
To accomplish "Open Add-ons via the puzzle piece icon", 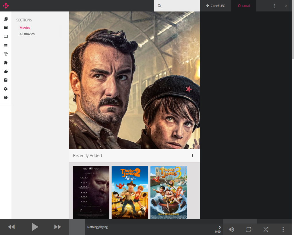I will [6, 63].
